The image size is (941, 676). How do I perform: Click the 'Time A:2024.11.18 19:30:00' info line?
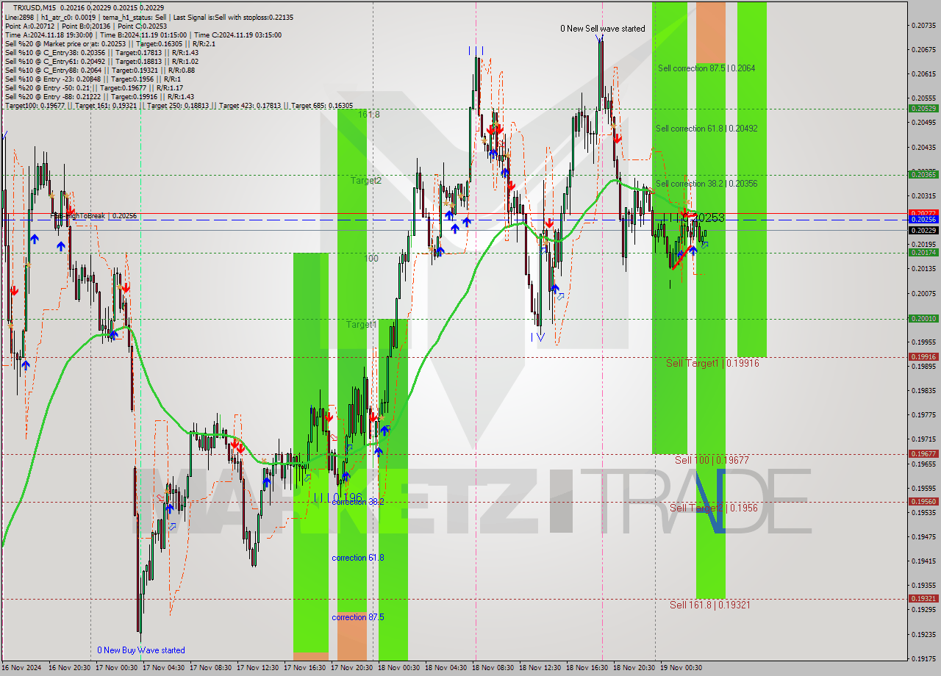(x=143, y=35)
